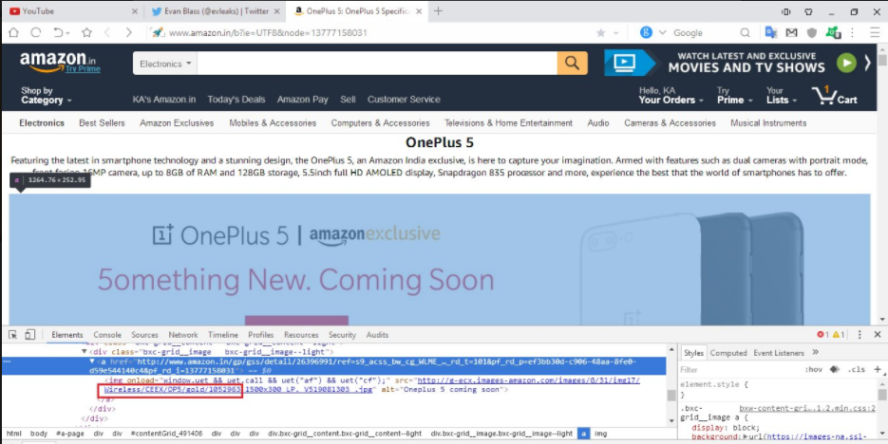Show more Styles pane tabs with chevron
888x444 pixels.
816,352
